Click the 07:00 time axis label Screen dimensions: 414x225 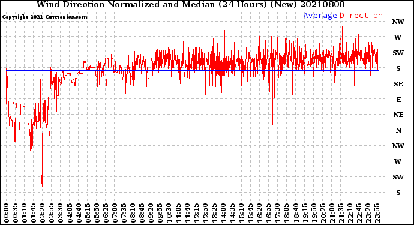click(x=115, y=213)
